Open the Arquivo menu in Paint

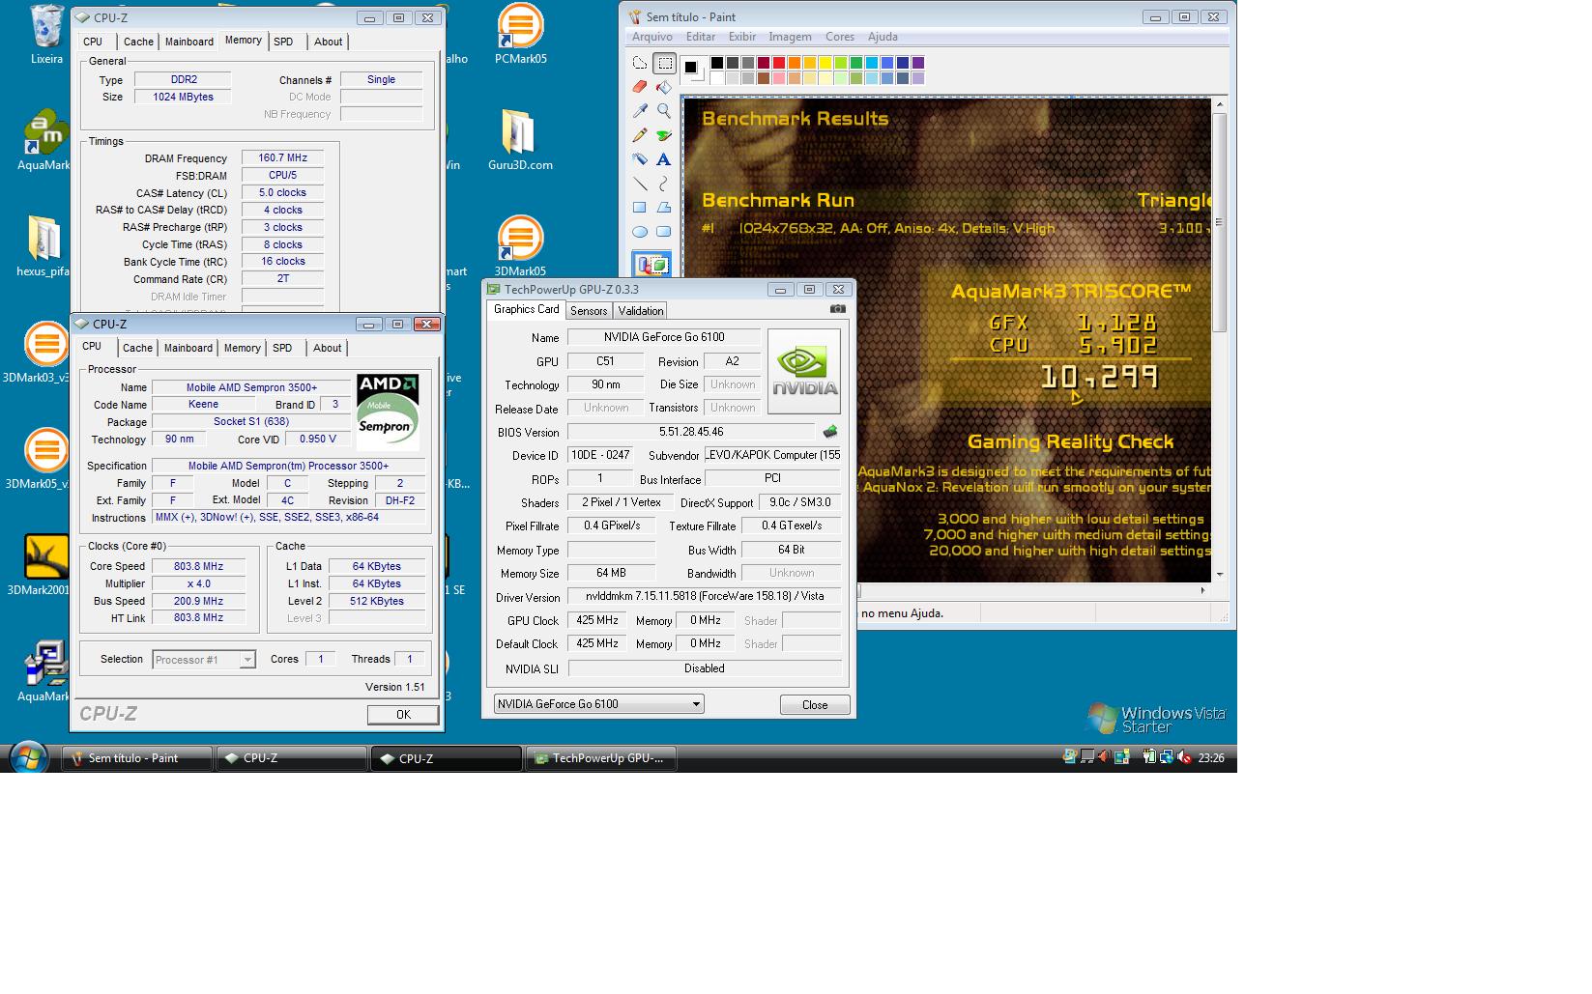(652, 37)
